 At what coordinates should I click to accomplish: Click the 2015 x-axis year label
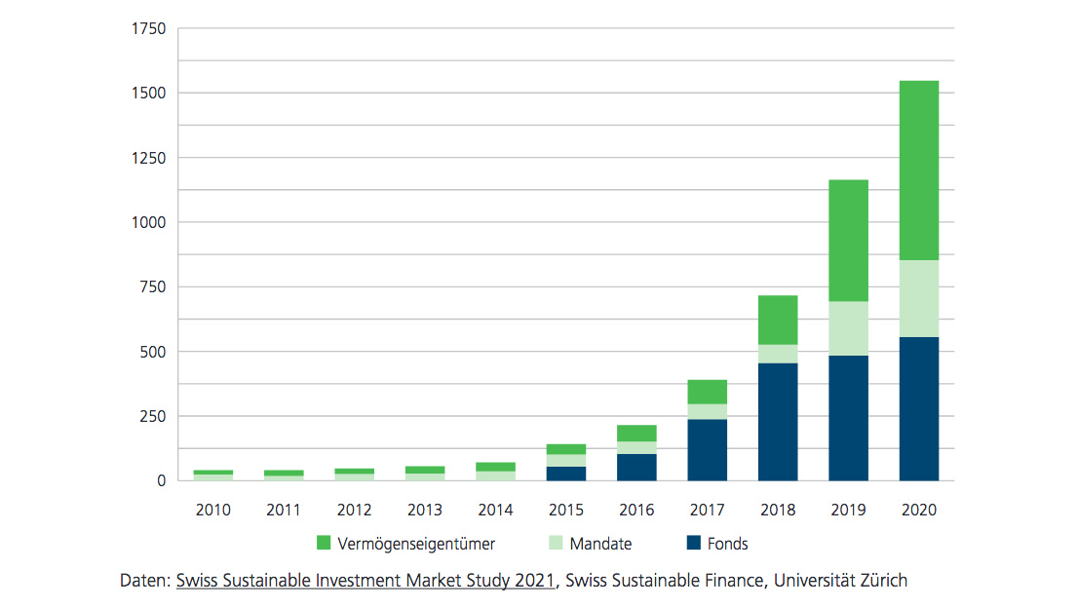[565, 510]
